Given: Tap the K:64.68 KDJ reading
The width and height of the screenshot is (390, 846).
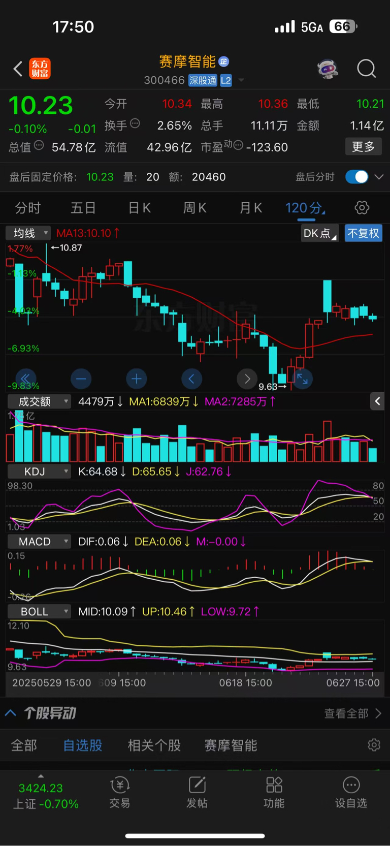Looking at the screenshot, I should [x=102, y=472].
